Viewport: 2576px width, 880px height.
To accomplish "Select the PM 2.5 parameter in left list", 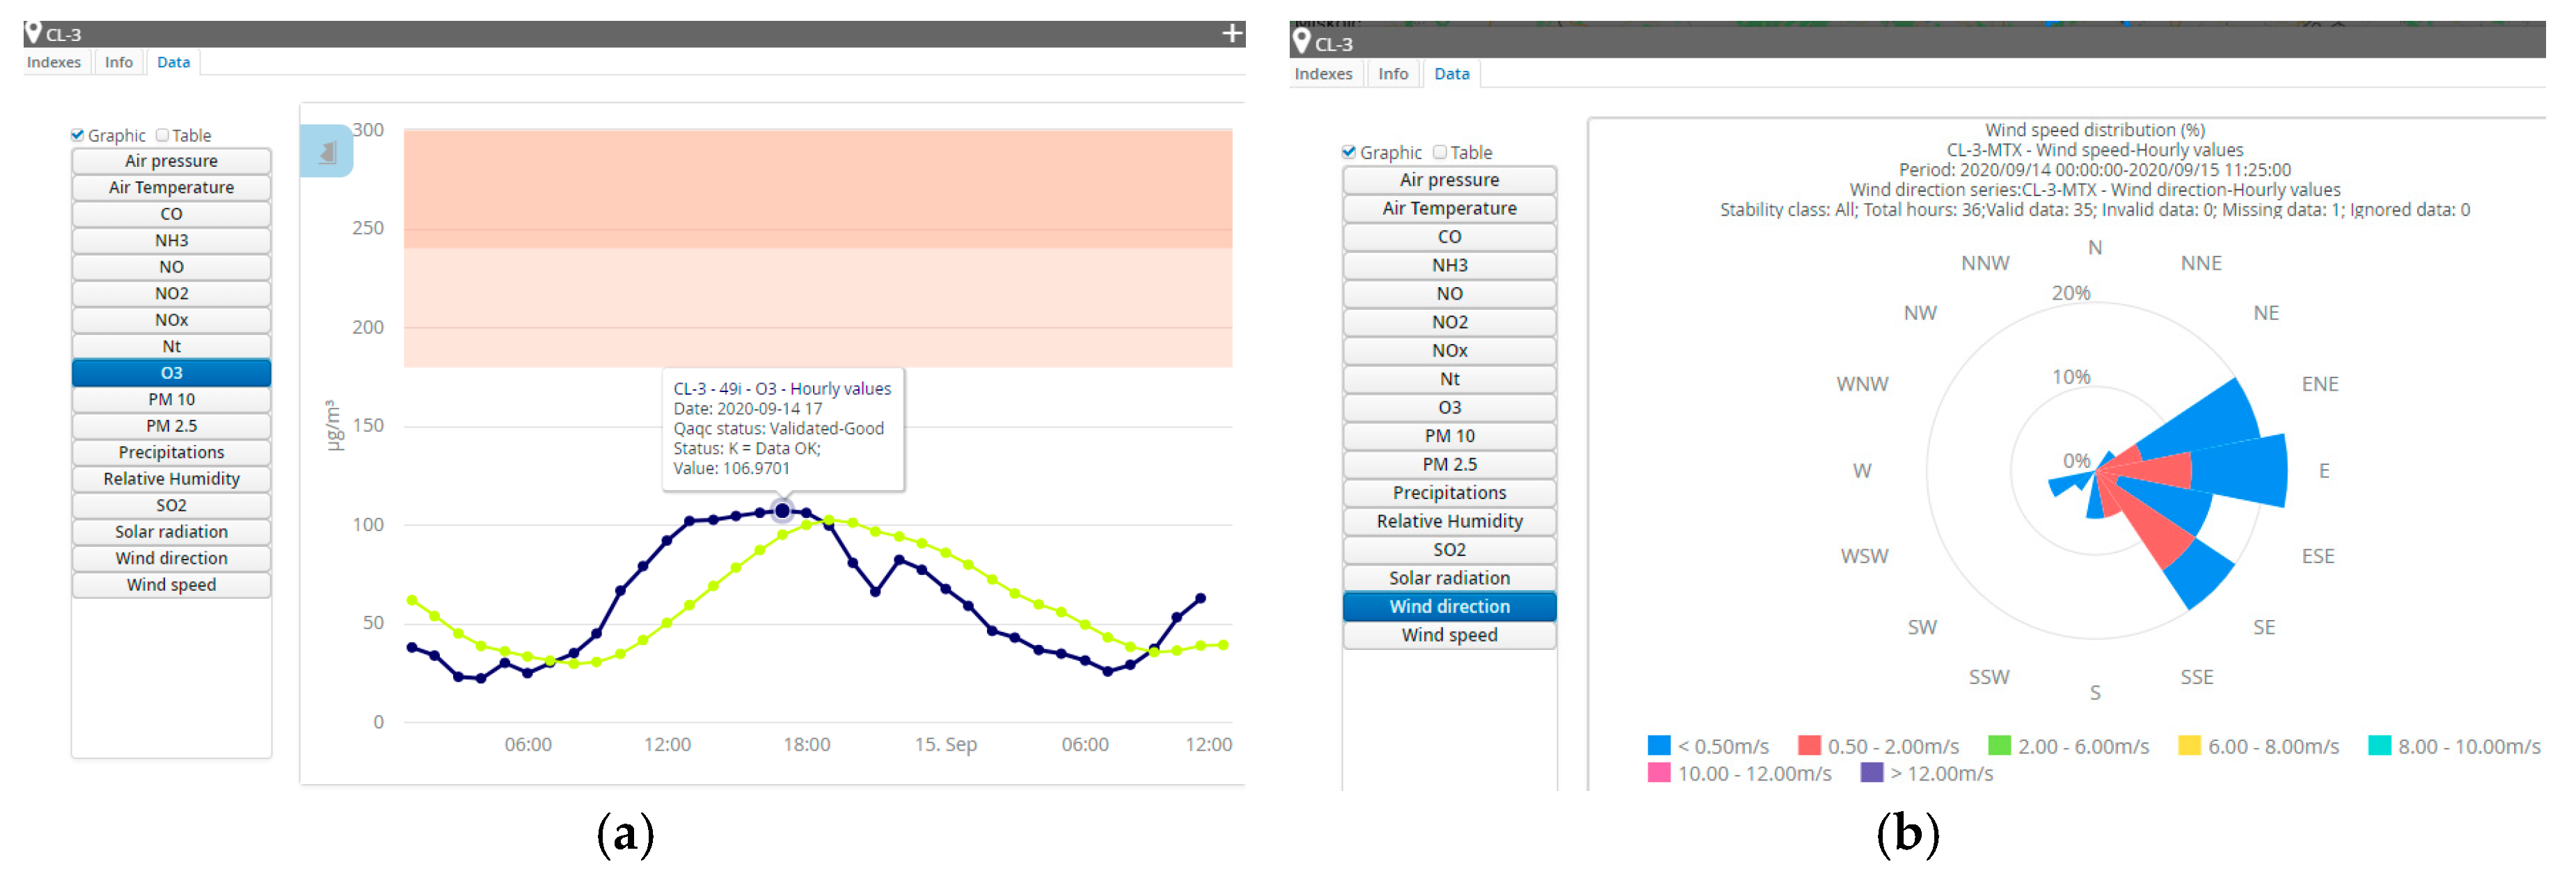I will (x=171, y=425).
